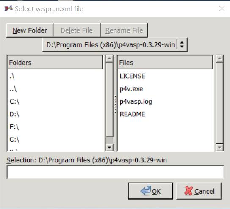The image size is (230, 209).
Task: Click the Rename File button
Action: coord(124,30)
